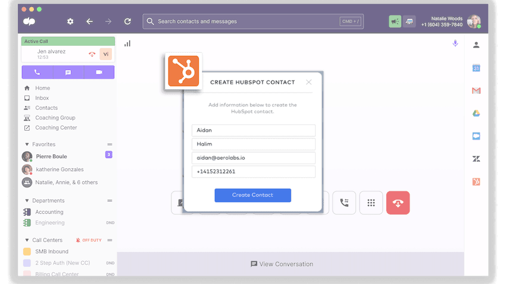The height and width of the screenshot is (284, 506).
Task: Open Google Drive integration icon
Action: 476,113
